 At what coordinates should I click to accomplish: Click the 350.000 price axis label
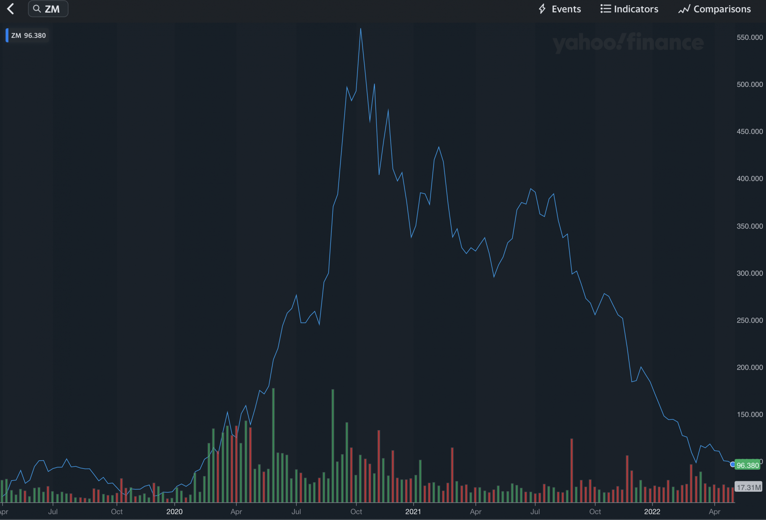[750, 226]
